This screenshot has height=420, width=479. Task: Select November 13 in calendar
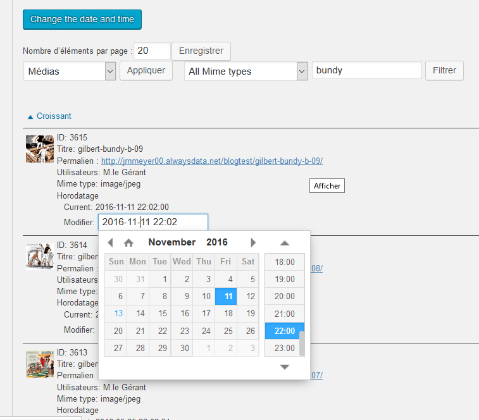pos(116,313)
